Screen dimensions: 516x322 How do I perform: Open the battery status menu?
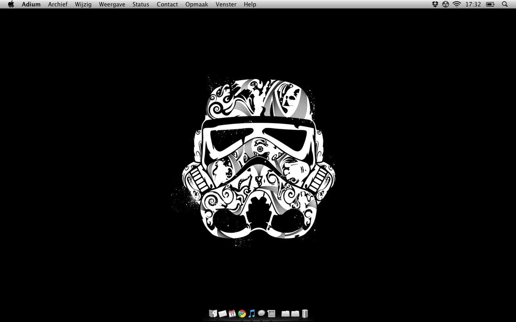490,4
